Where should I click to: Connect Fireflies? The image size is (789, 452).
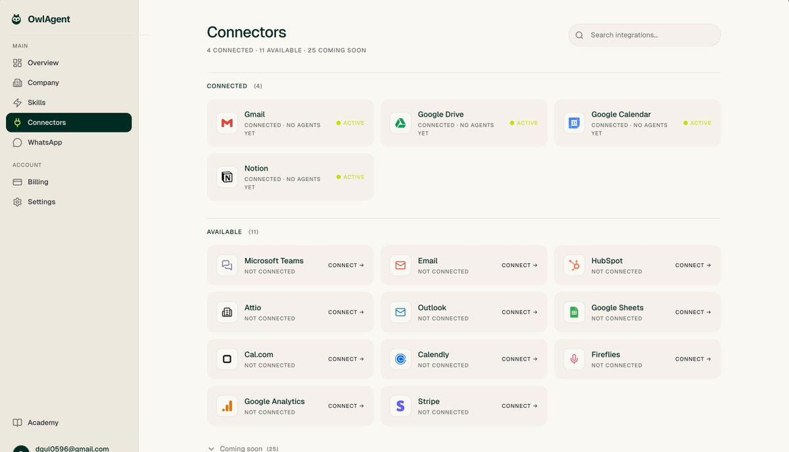693,359
